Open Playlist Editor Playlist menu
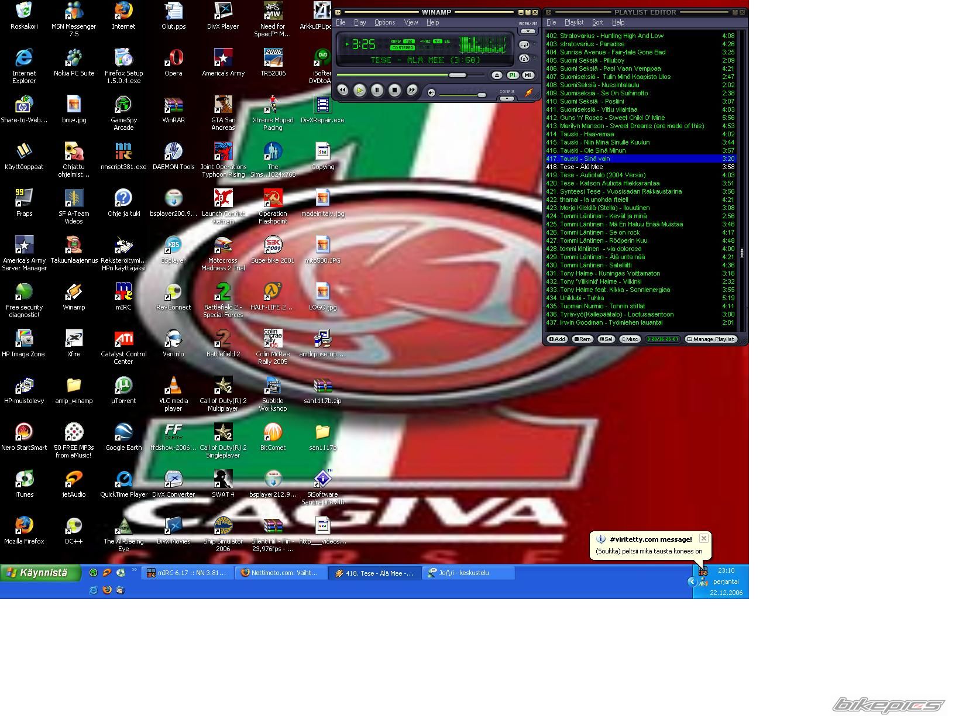The height and width of the screenshot is (719, 959). (574, 22)
